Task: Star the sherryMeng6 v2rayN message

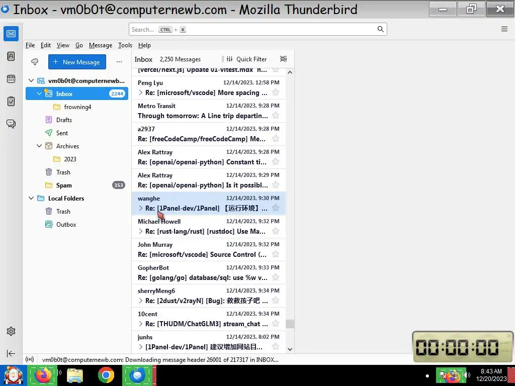Action: [276, 301]
